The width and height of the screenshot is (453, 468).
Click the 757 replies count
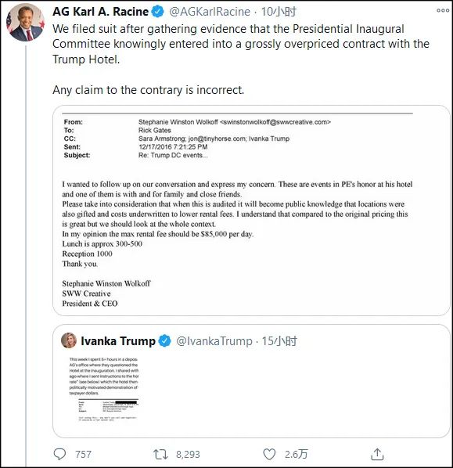click(83, 454)
